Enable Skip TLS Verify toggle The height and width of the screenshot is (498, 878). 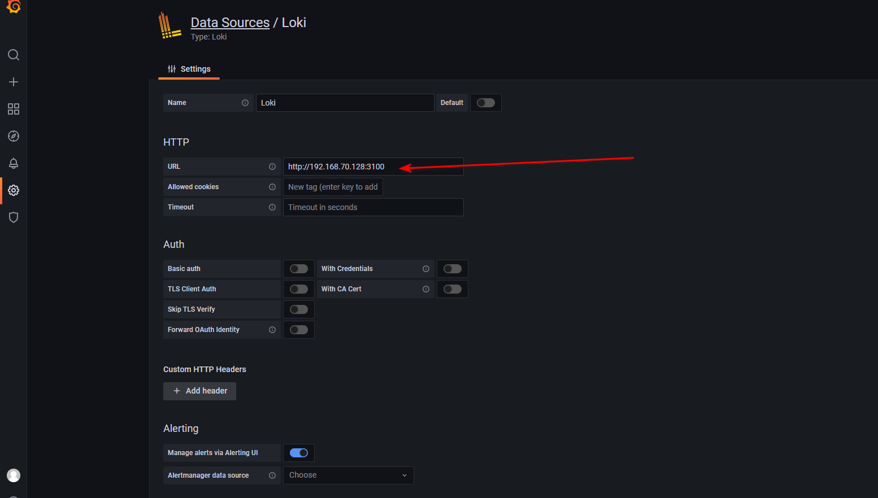coord(298,309)
